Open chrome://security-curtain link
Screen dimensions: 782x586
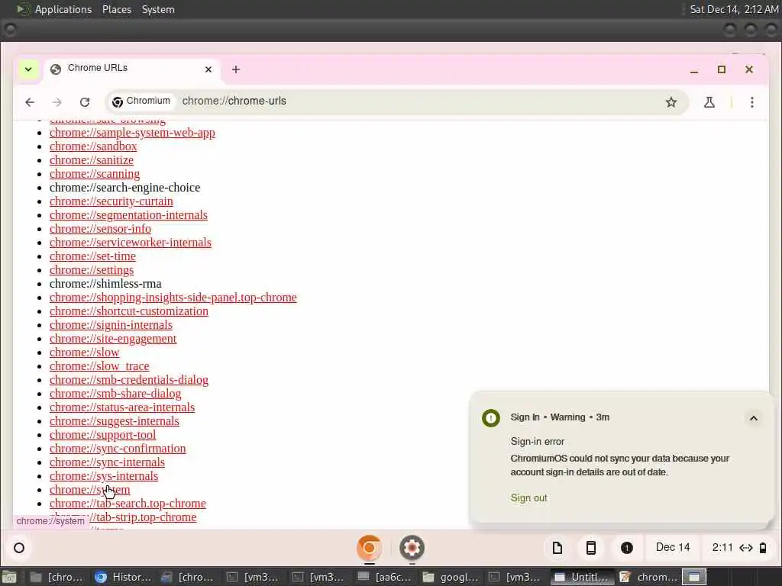pyautogui.click(x=111, y=201)
